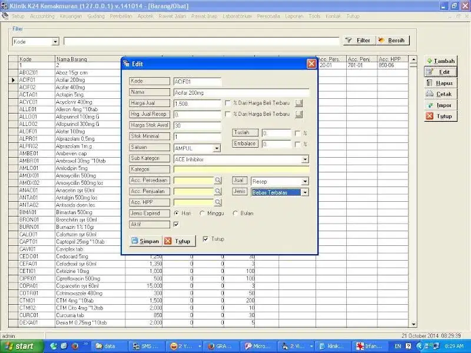Select the Hari expired type radio

tap(176, 213)
